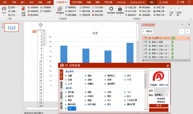This screenshot has width=193, height=114.
Task: Close the PA 经典动画 dialog
Action: [x=168, y=66]
